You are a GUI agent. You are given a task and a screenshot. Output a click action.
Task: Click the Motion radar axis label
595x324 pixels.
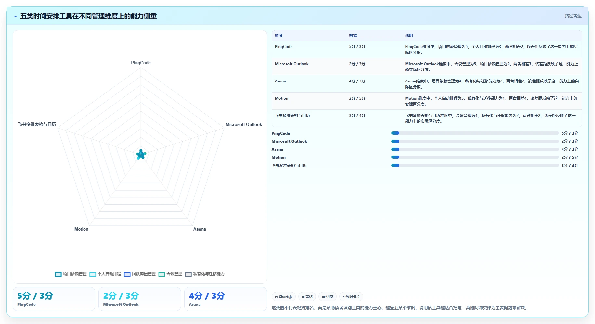pyautogui.click(x=81, y=229)
